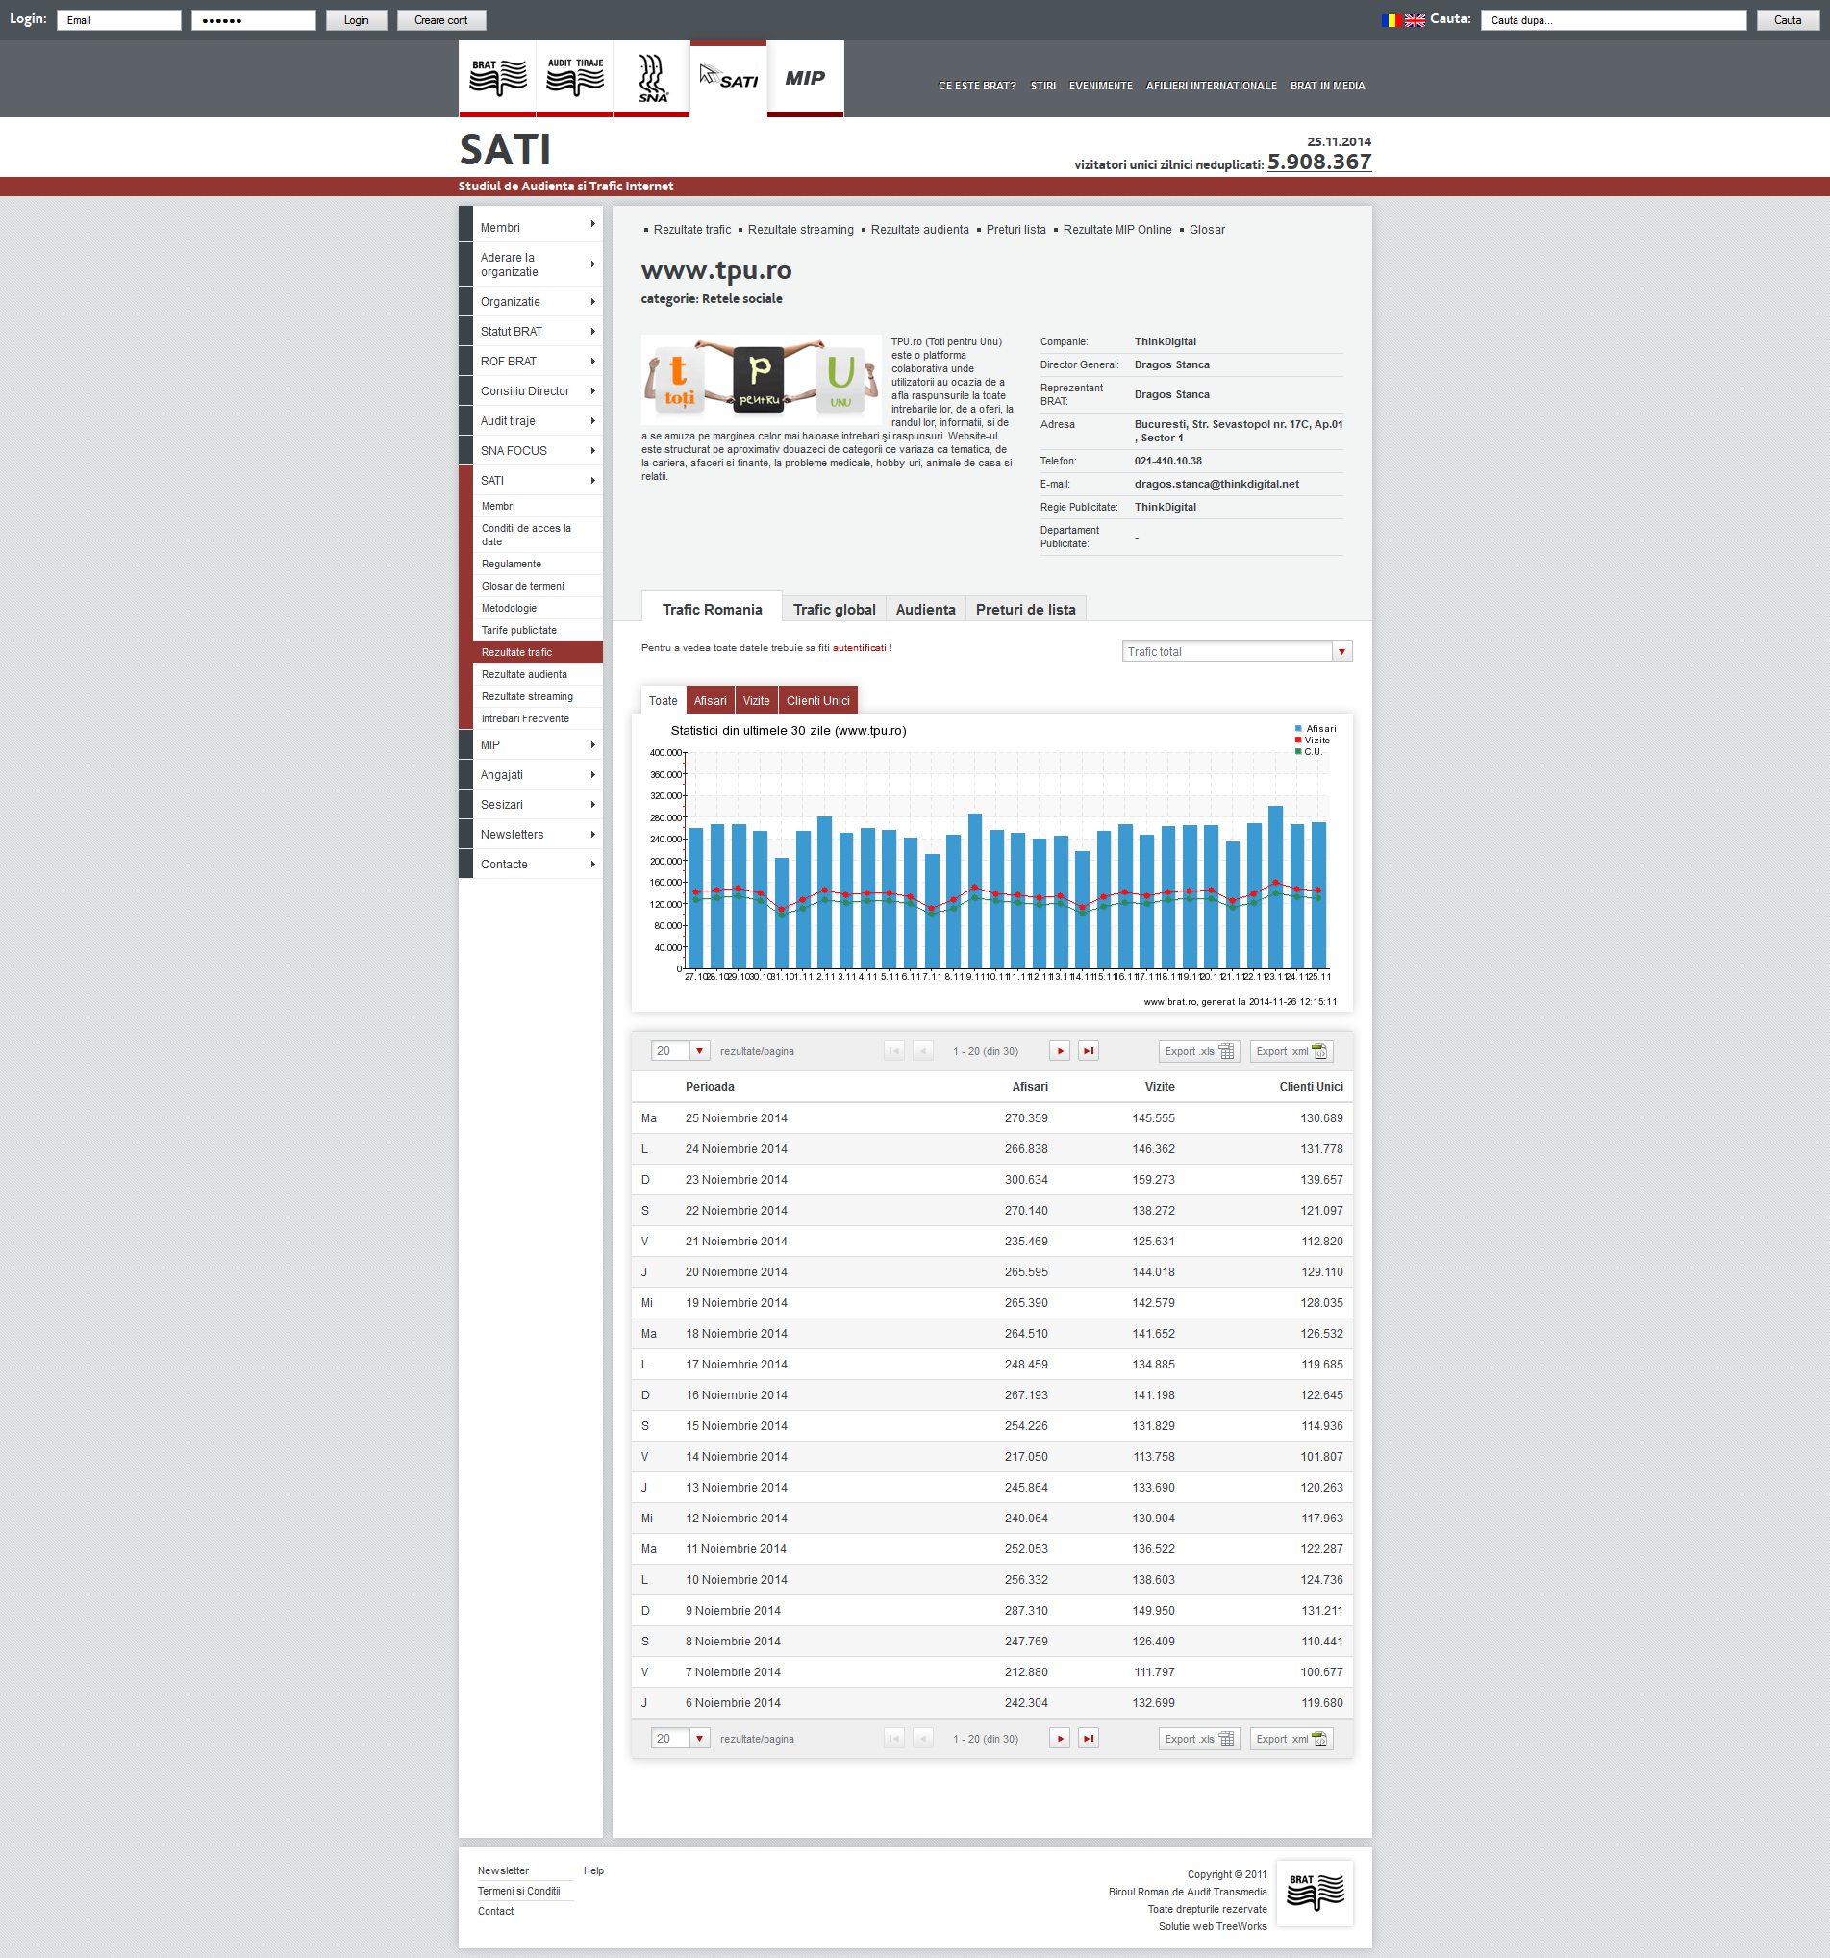Click the unique visitors counter 5.908.367

pyautogui.click(x=1318, y=162)
